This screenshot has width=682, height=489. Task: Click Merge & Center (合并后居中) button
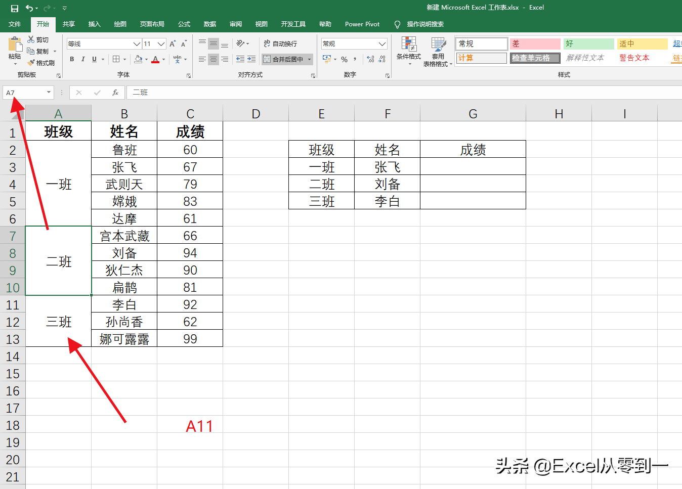283,59
